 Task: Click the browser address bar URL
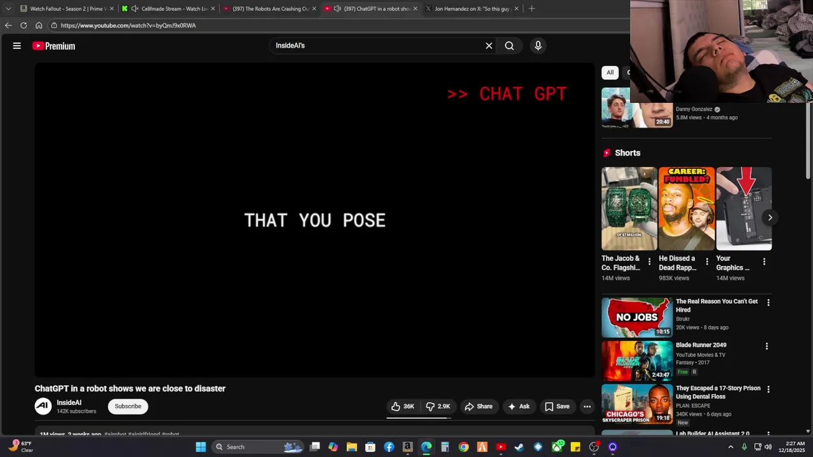(x=128, y=25)
